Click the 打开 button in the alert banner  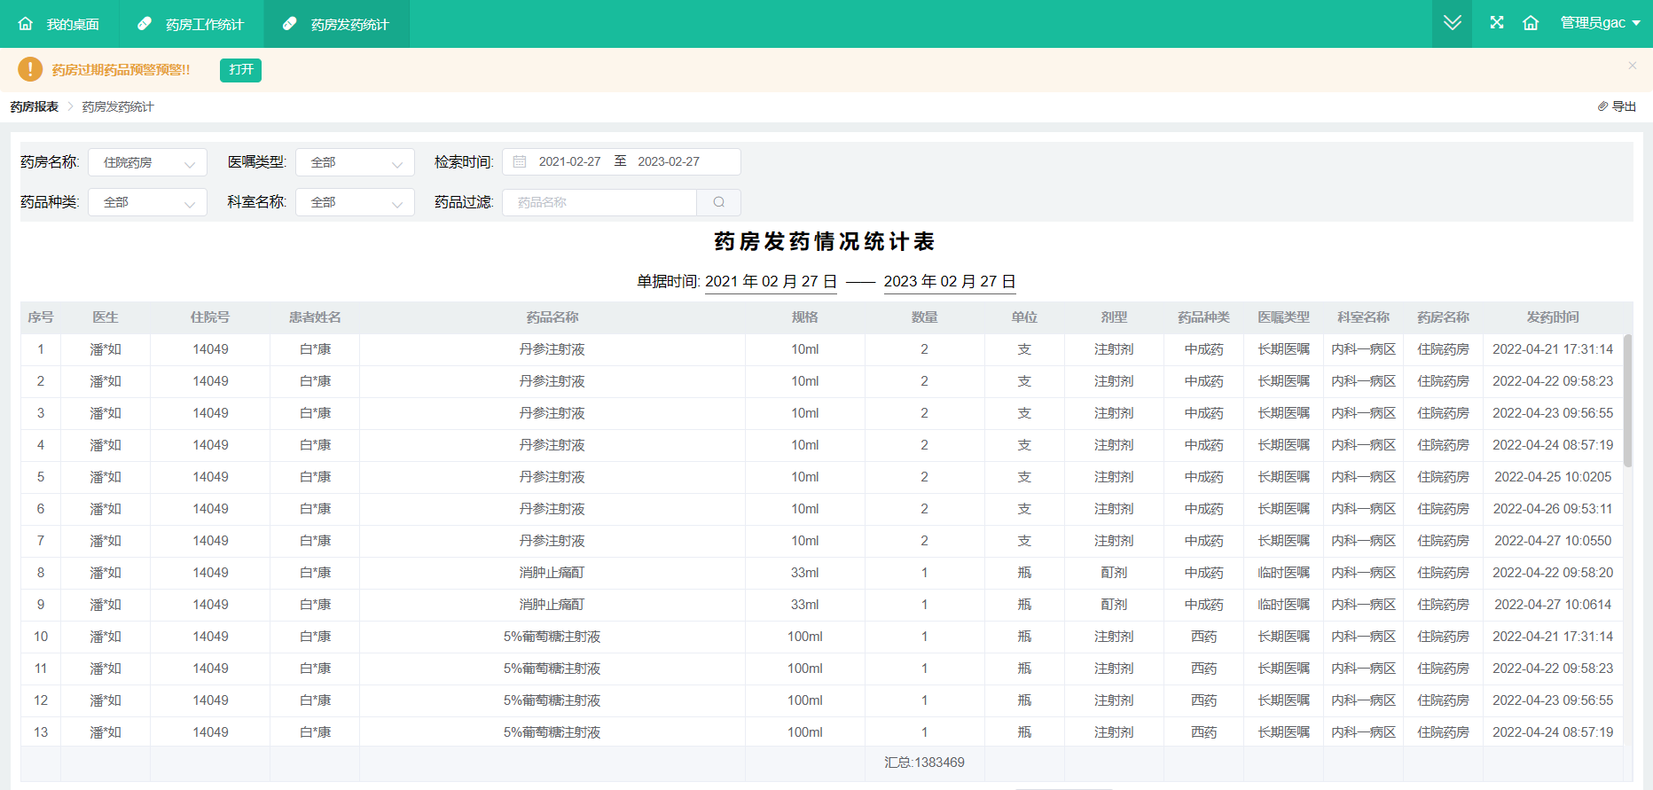click(240, 70)
